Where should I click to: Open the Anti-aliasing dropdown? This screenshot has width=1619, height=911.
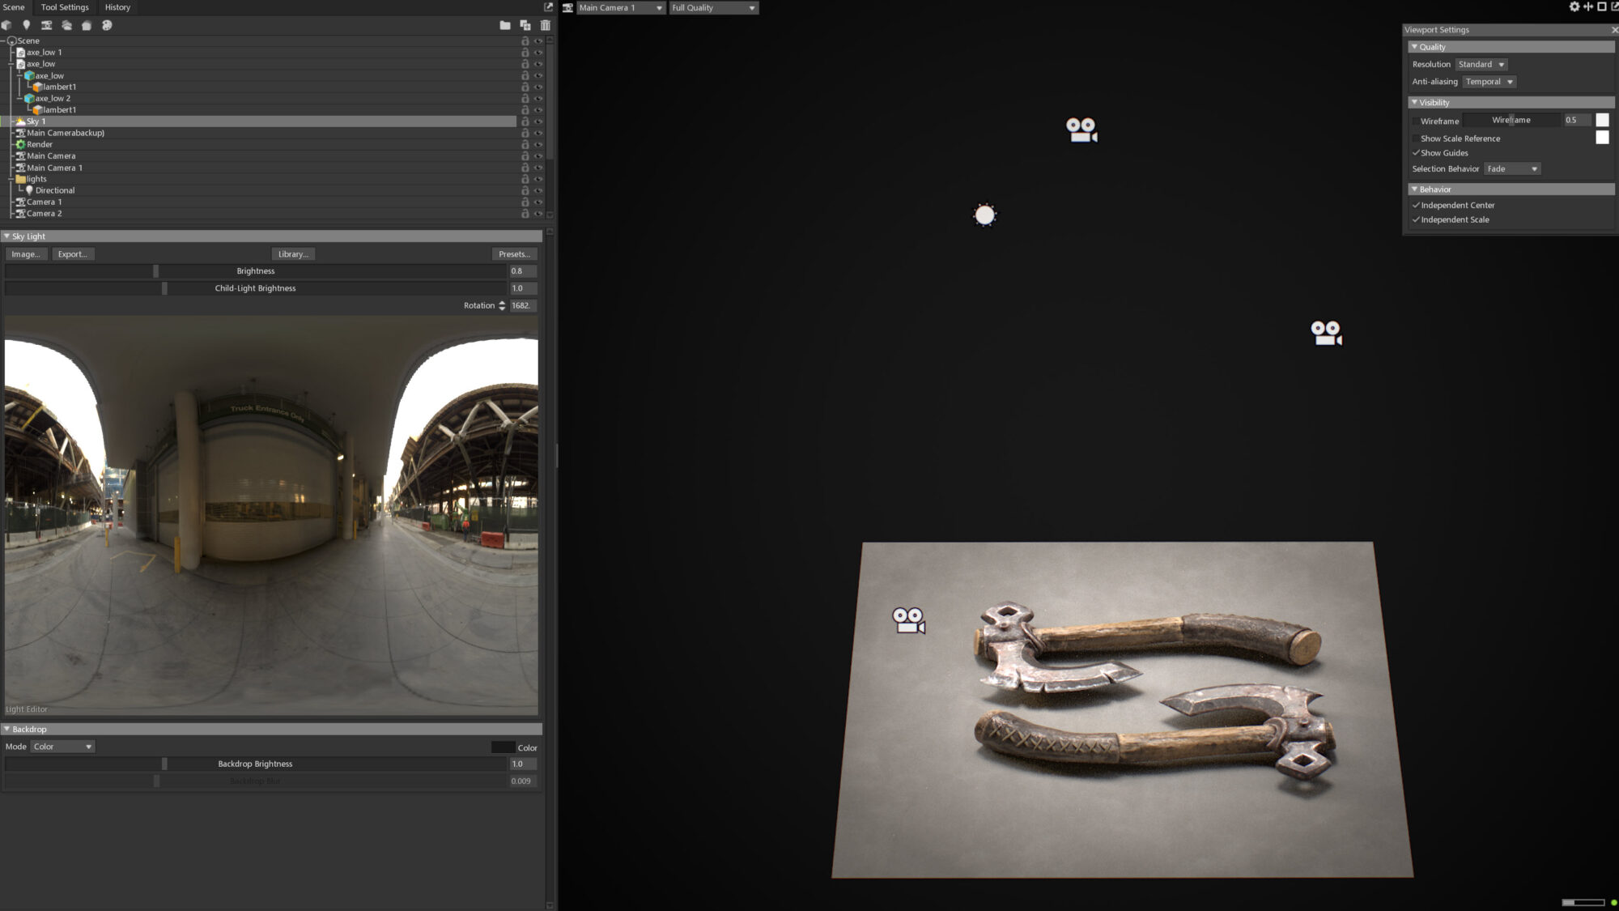coord(1489,81)
